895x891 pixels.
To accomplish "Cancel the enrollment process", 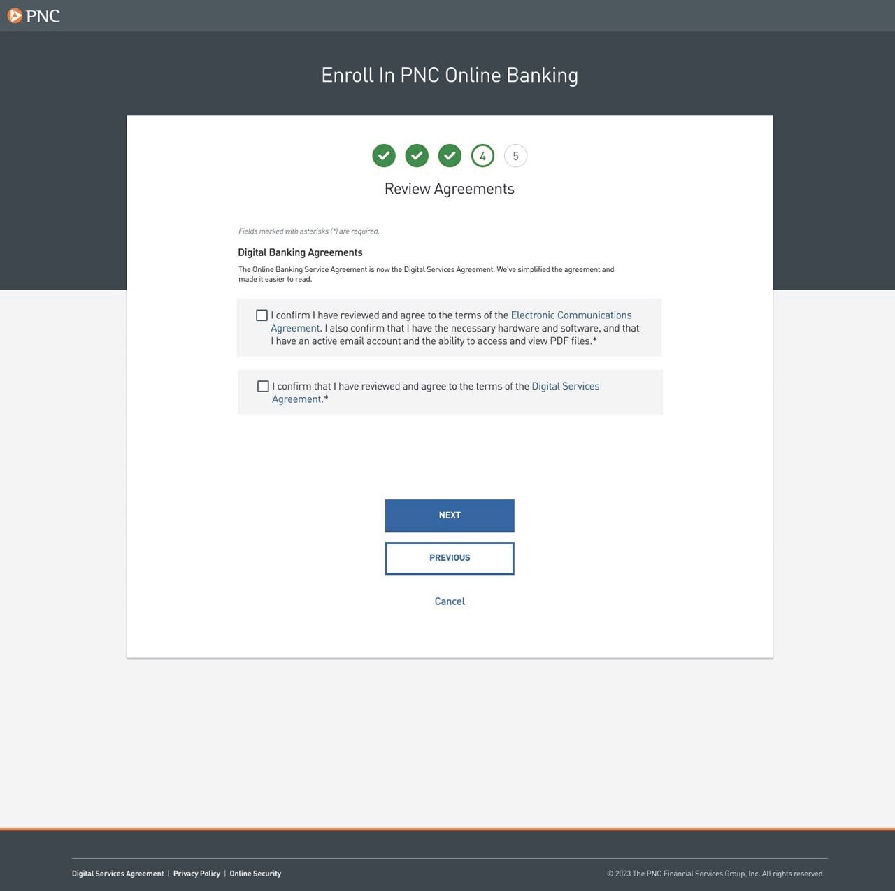I will click(x=450, y=601).
